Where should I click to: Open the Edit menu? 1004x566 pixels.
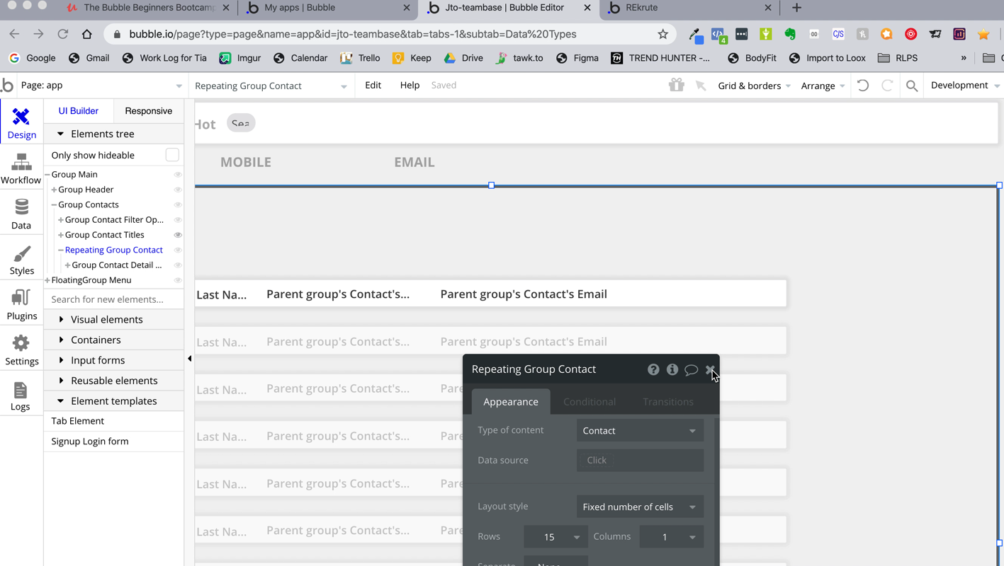coord(373,85)
